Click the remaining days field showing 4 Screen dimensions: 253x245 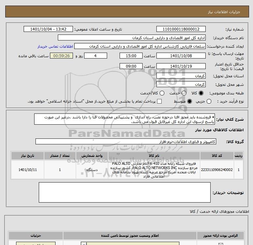pos(96,56)
